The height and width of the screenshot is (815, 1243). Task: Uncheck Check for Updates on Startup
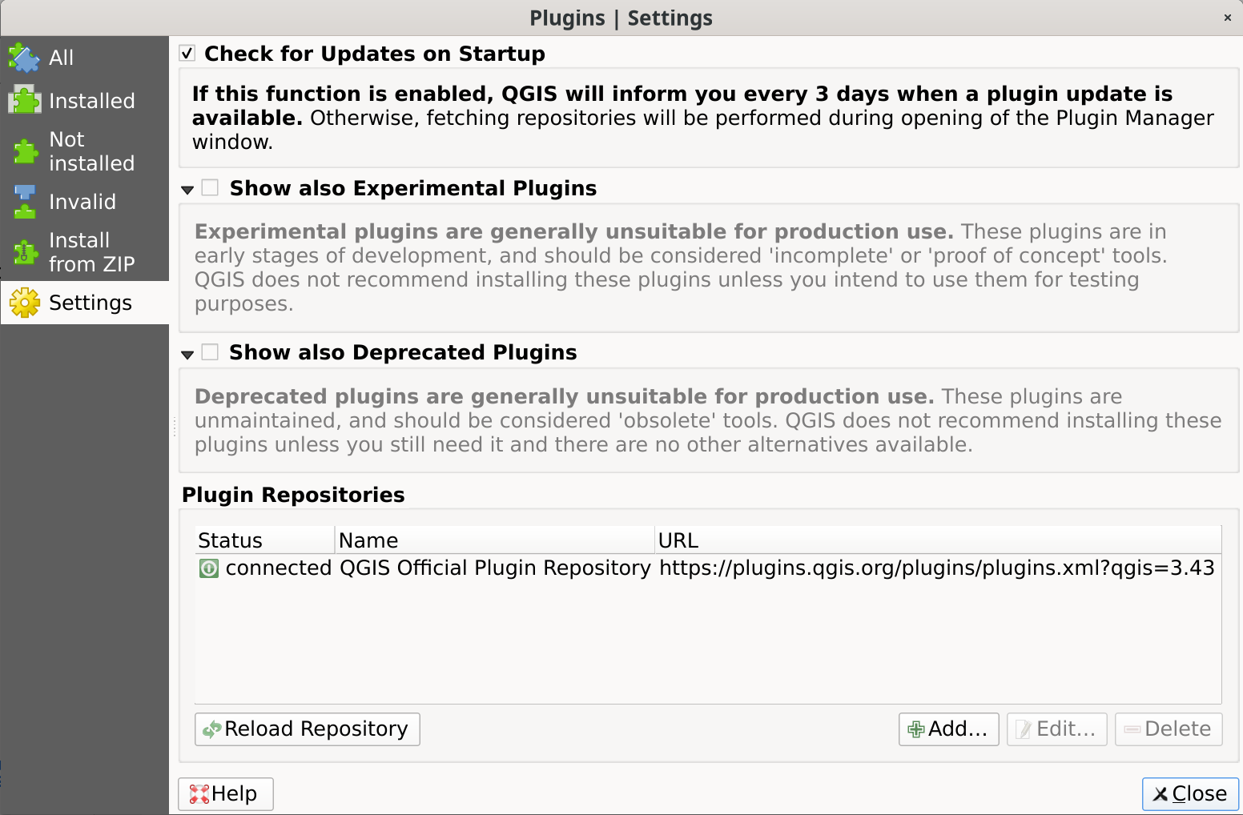(x=187, y=53)
